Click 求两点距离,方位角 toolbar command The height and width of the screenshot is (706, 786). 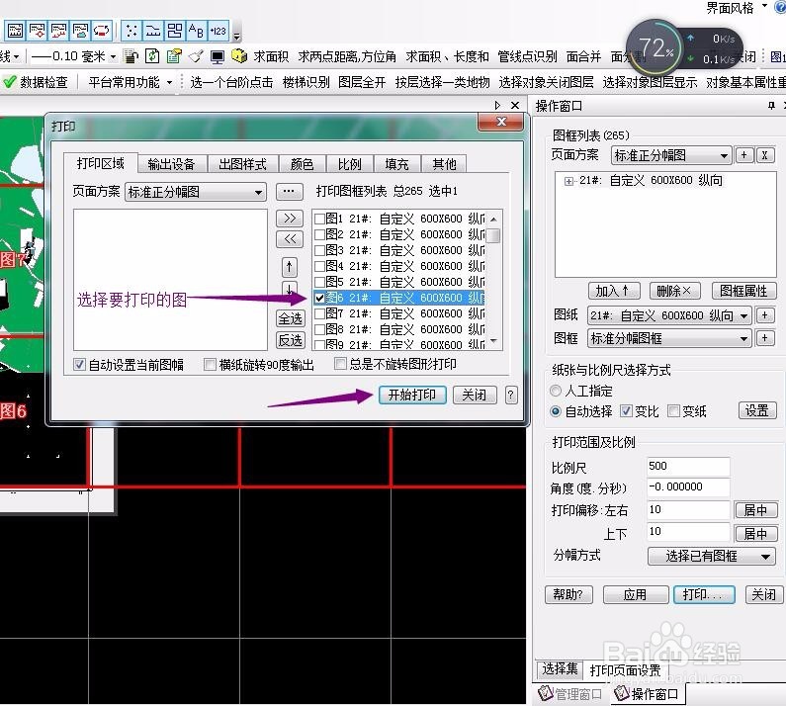click(347, 56)
